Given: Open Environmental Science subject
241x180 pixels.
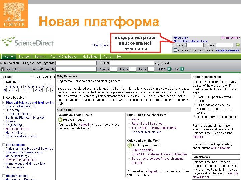Looking at the screenshot, I should pos(21,160).
